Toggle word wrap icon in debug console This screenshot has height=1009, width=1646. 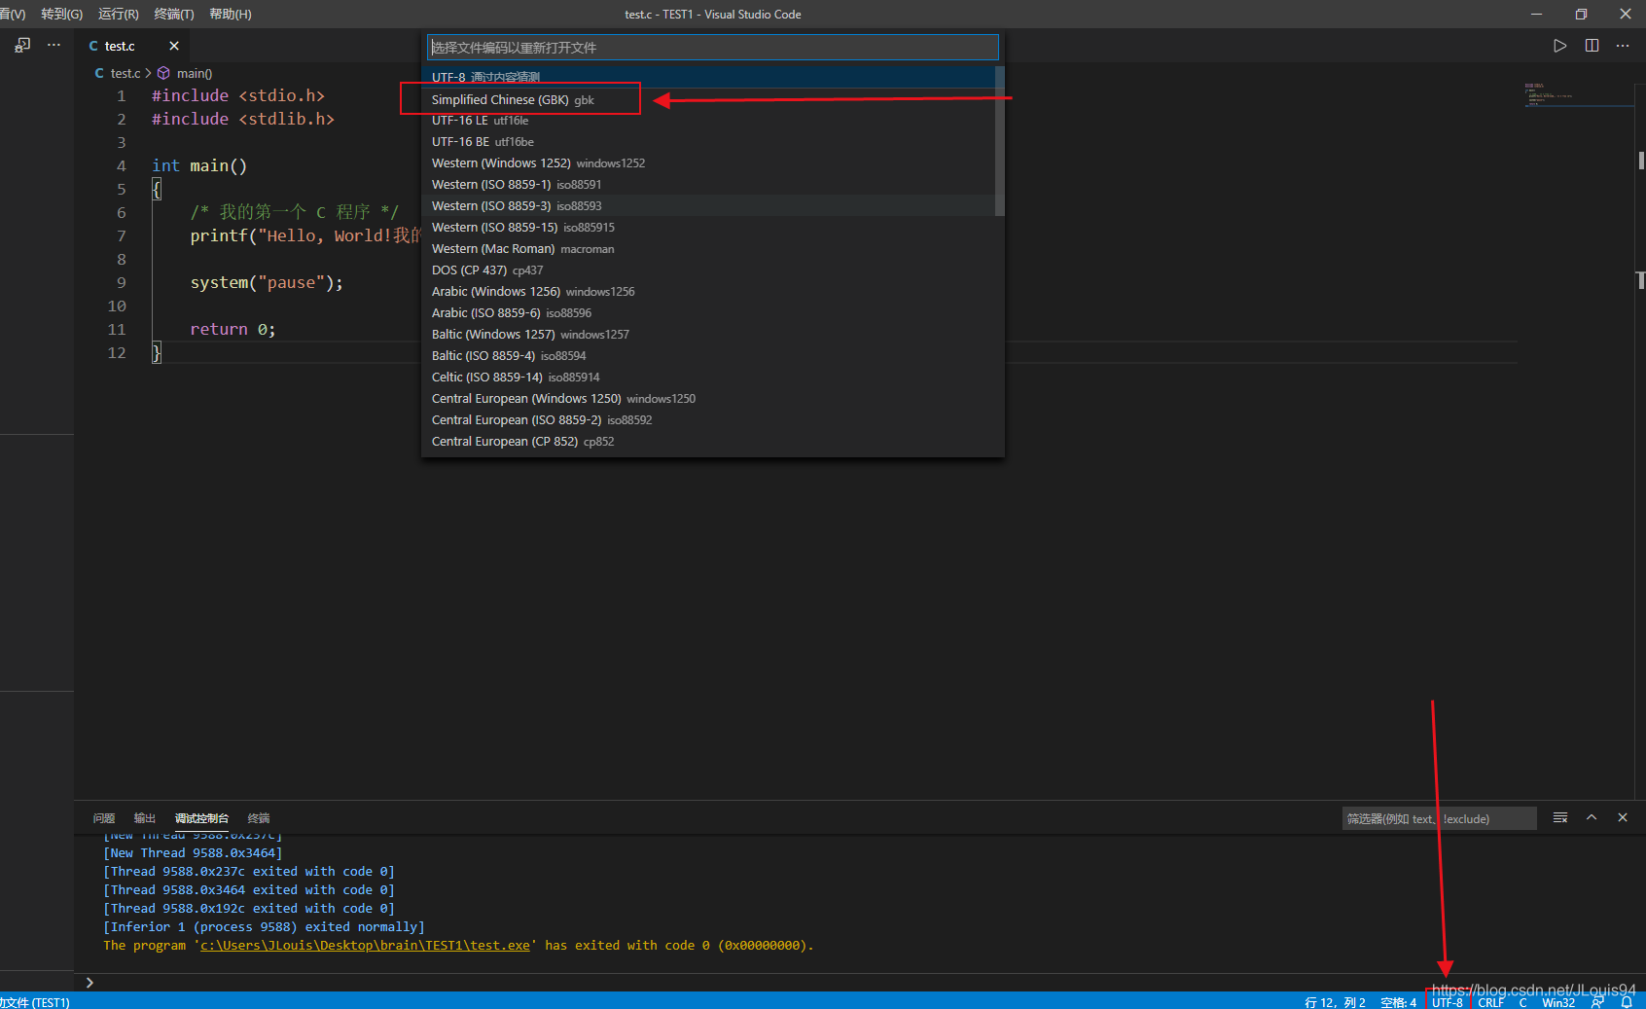coord(1560,818)
